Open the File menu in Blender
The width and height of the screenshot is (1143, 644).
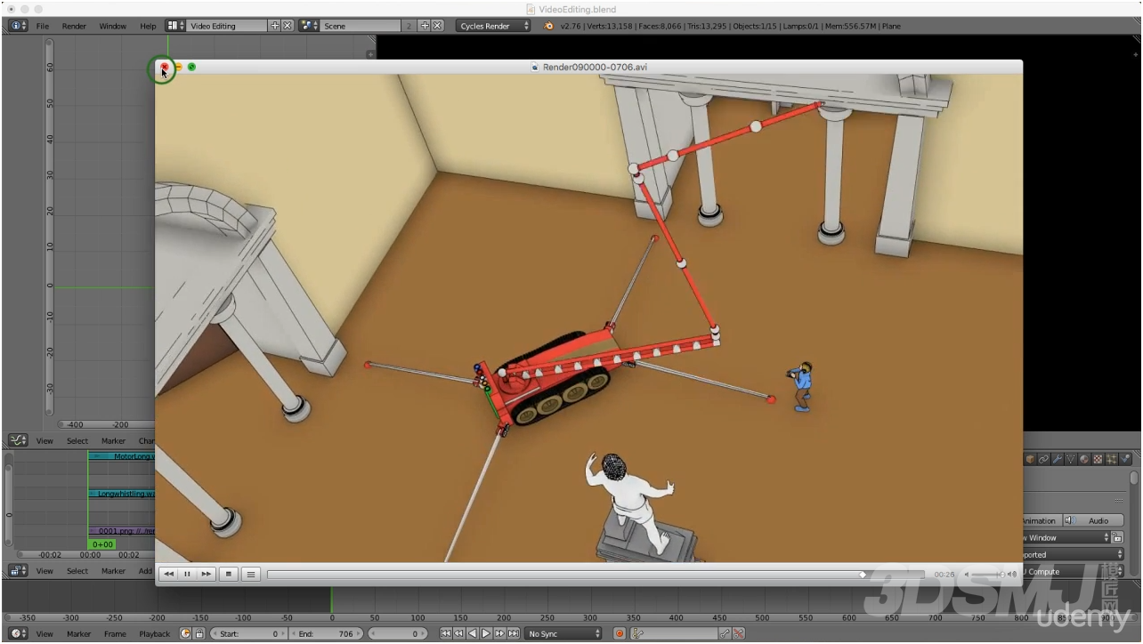[43, 26]
